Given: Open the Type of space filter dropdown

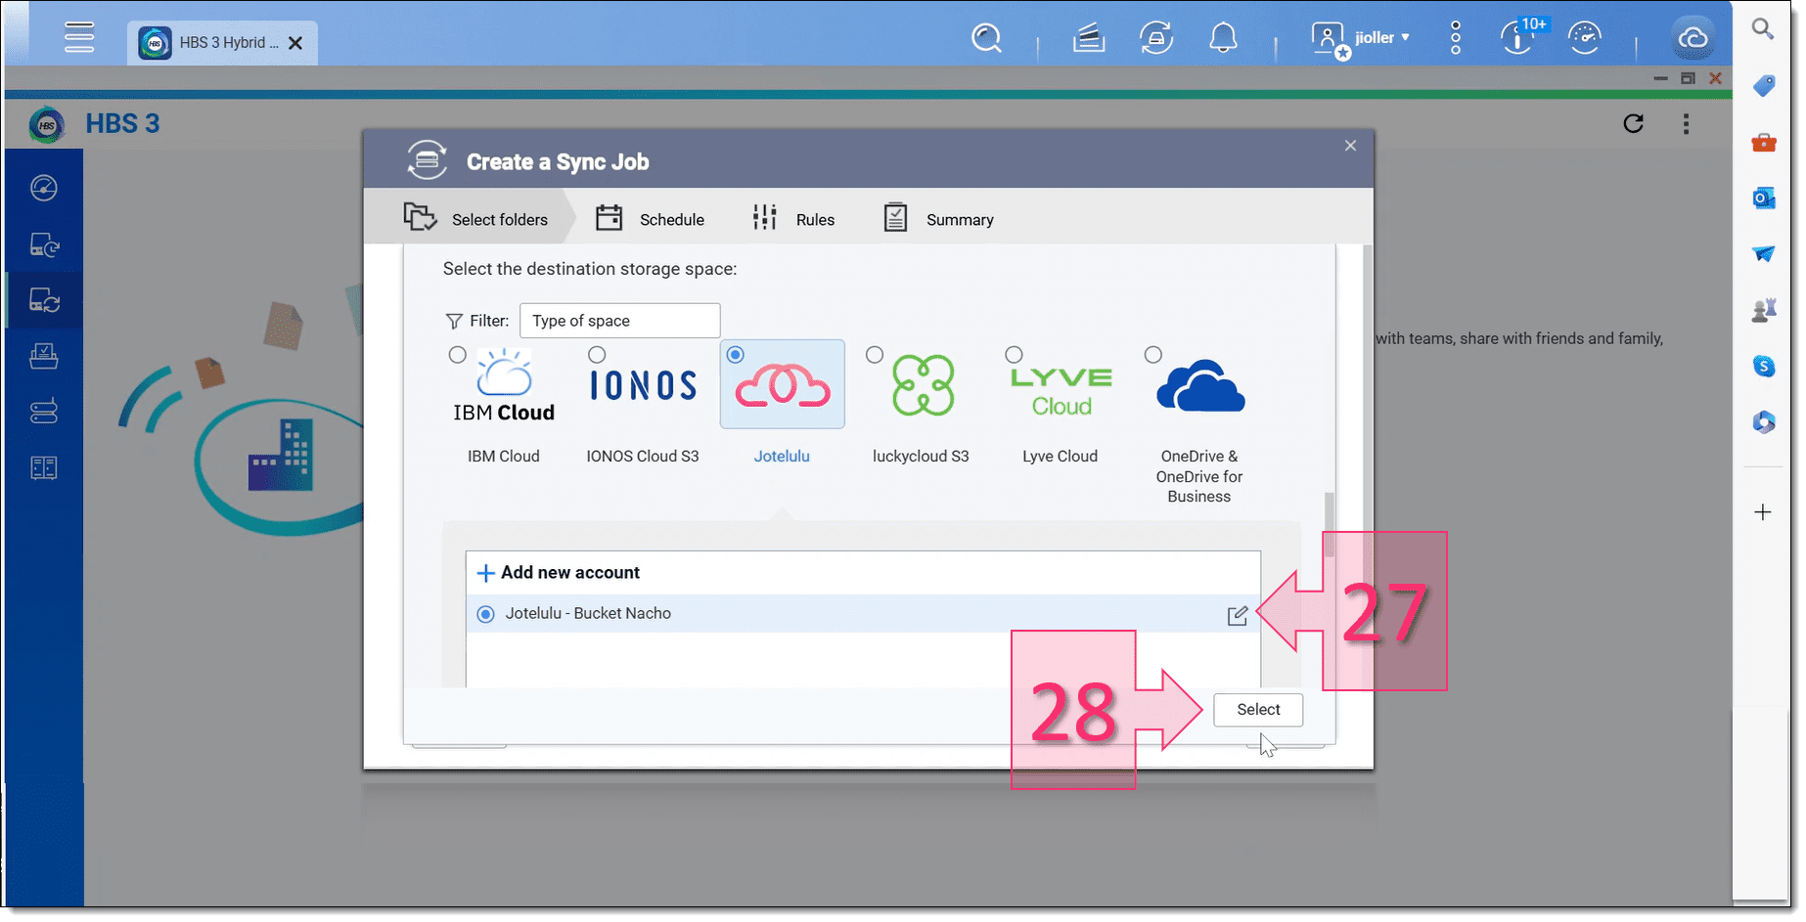Looking at the screenshot, I should [619, 321].
